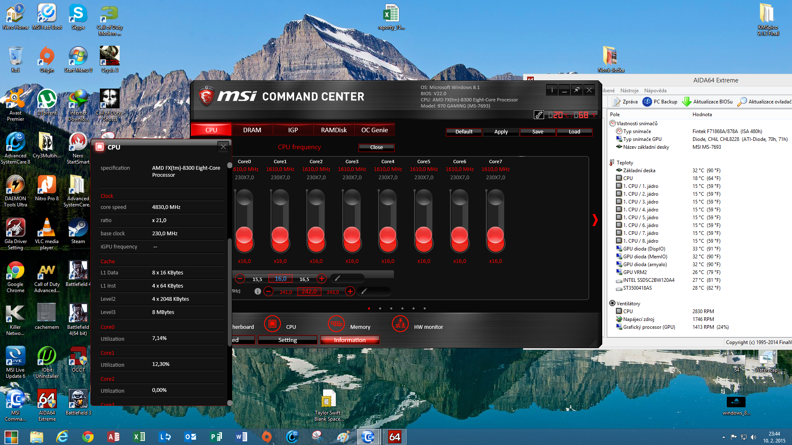
Task: Click Aktualizace BIOSu green arrow icon
Action: tap(686, 102)
